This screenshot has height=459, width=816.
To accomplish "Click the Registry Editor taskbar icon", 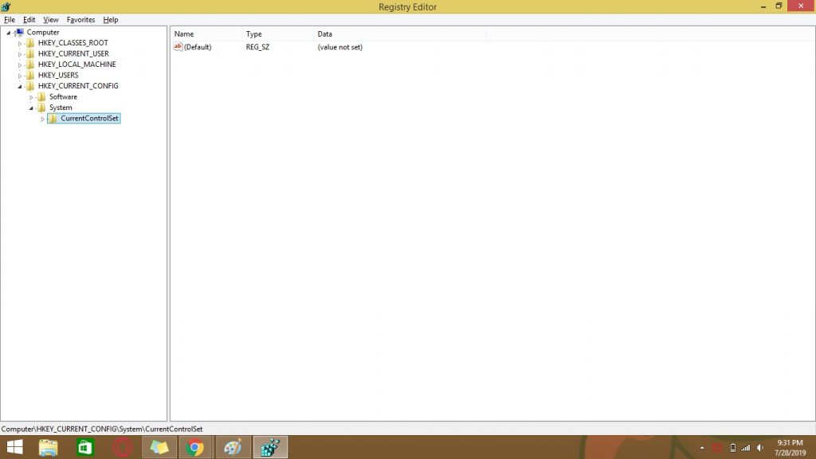I will [270, 447].
